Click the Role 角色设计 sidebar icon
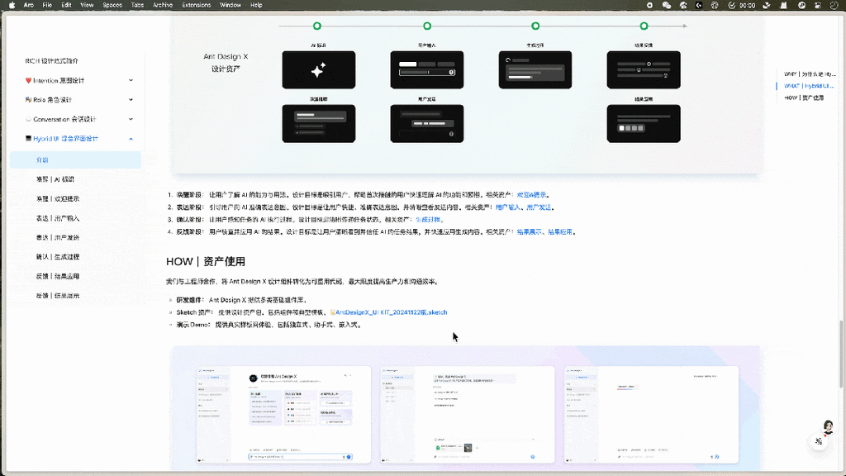846x476 pixels. 27,99
